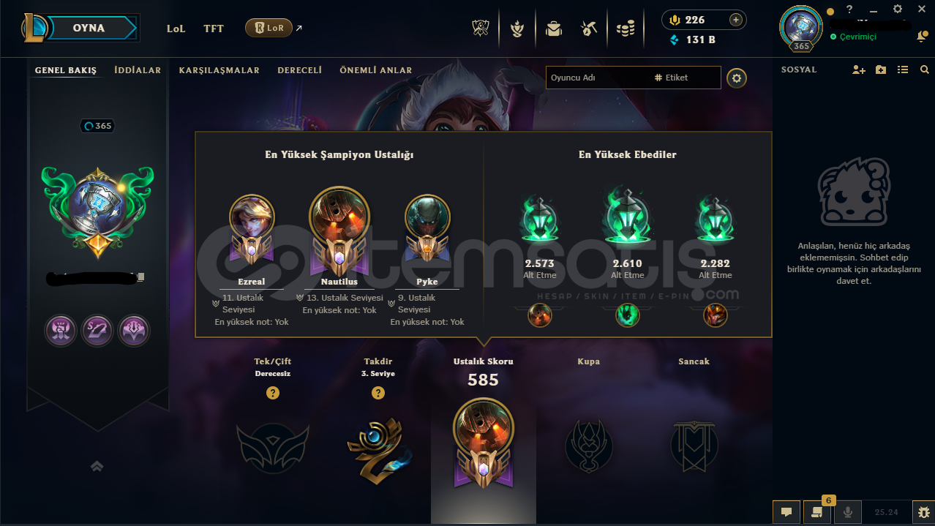Open the chat bubble icon at bottom
This screenshot has height=526, width=935.
pos(786,512)
